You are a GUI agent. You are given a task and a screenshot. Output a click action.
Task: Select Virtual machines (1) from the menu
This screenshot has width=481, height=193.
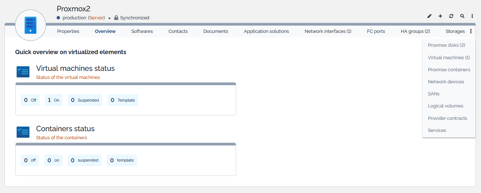click(448, 57)
